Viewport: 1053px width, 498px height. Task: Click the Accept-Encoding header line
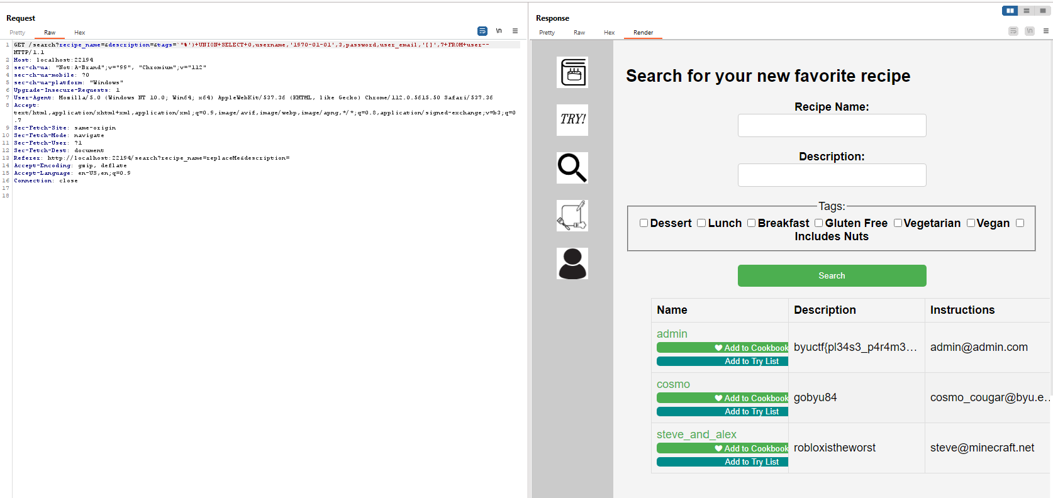click(70, 165)
